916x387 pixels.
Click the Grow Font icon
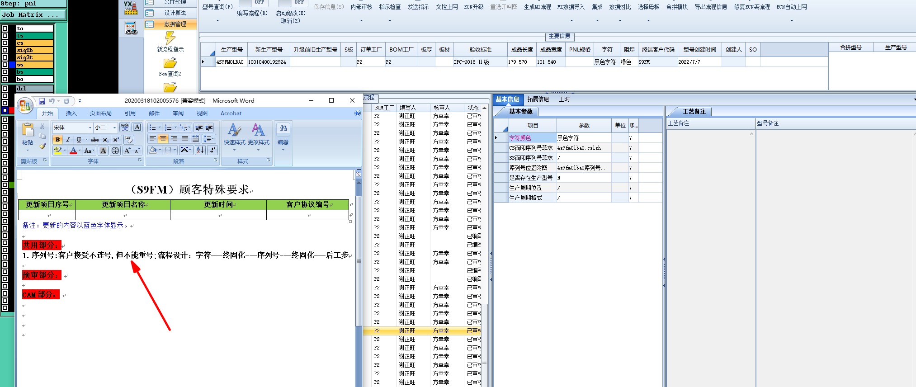(x=127, y=151)
